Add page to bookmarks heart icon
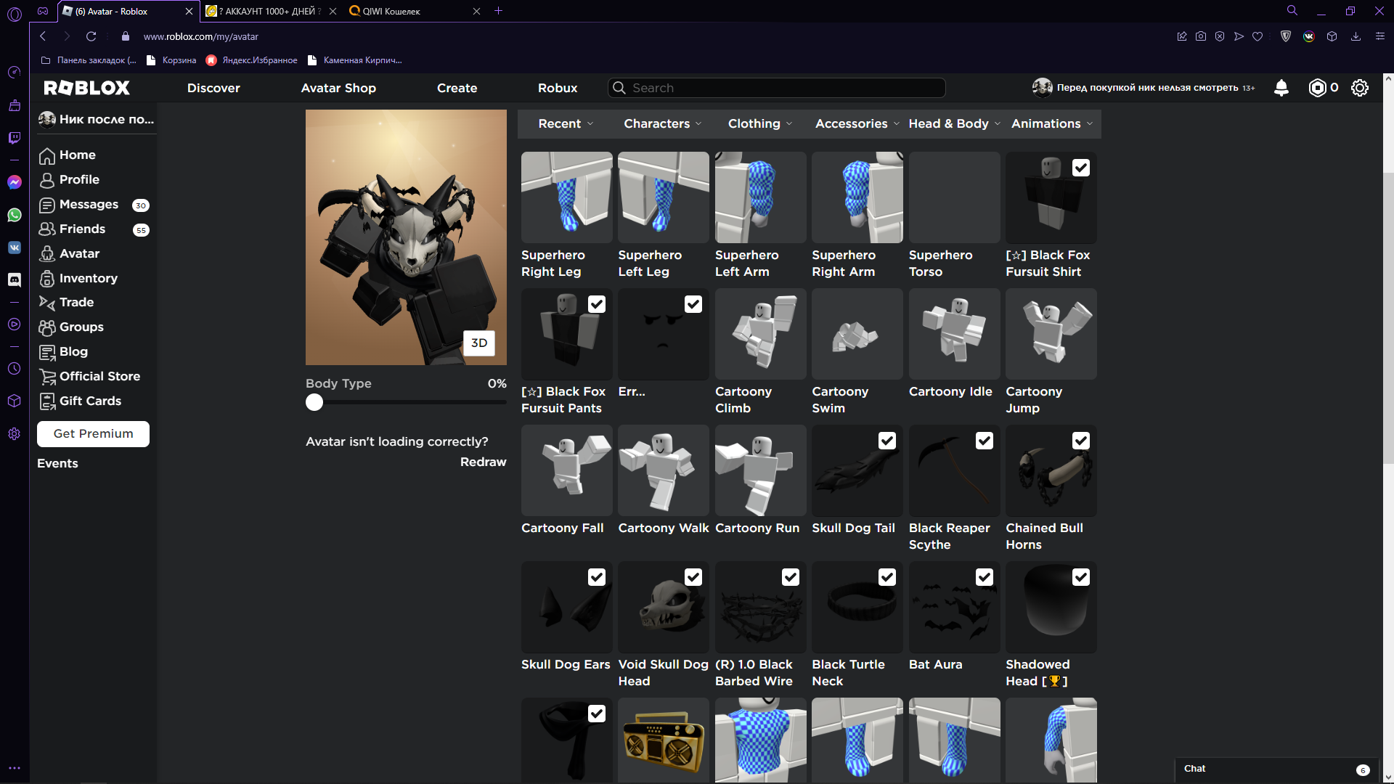 [x=1258, y=36]
